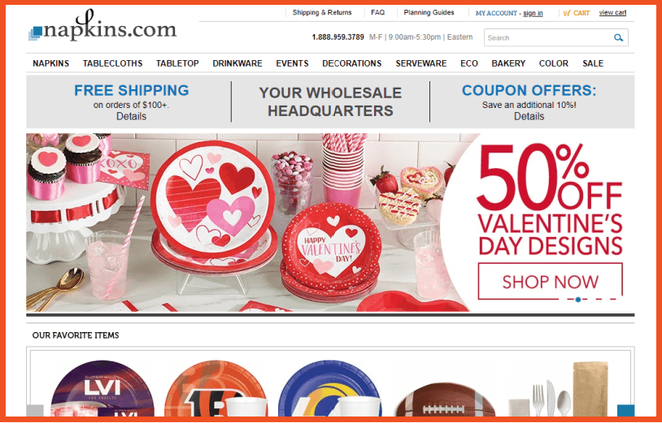The image size is (662, 423).
Task: Open the Tablecloths menu
Action: [113, 63]
